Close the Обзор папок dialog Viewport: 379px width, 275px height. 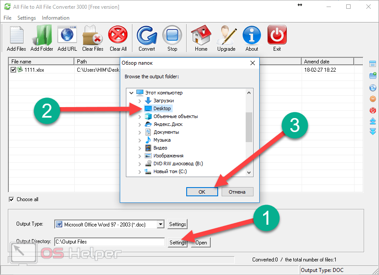tap(253, 63)
